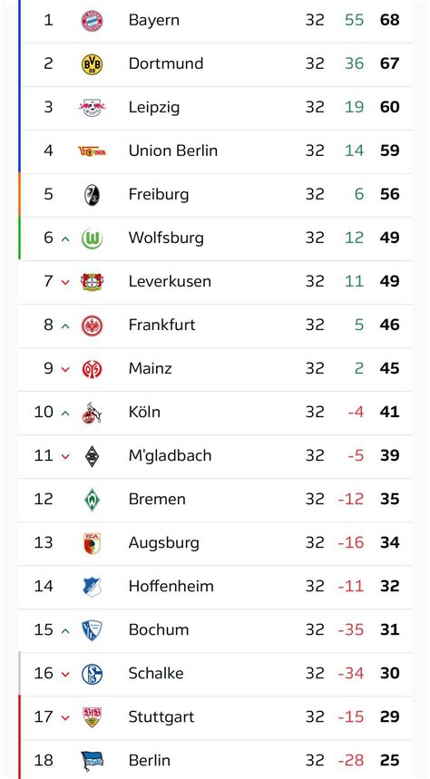
Task: Open the Mainz team name
Action: tap(150, 368)
